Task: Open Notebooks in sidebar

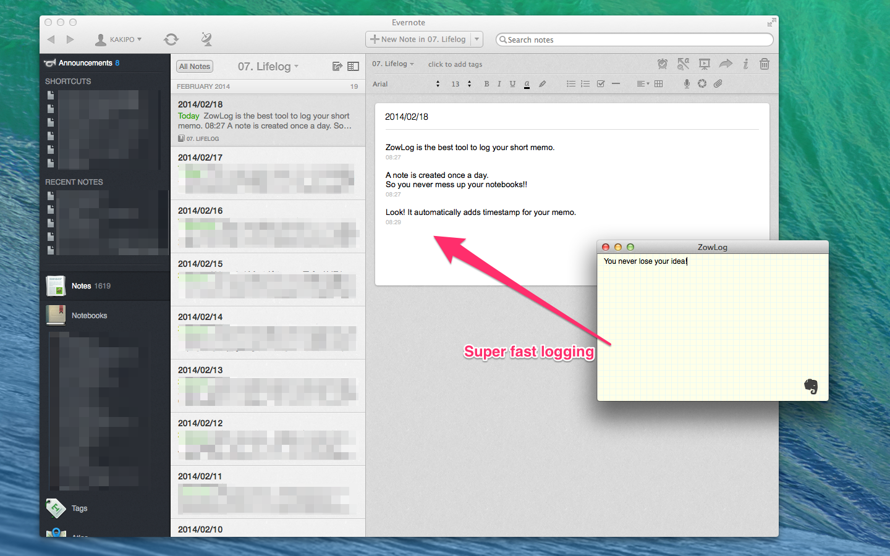Action: 105,316
